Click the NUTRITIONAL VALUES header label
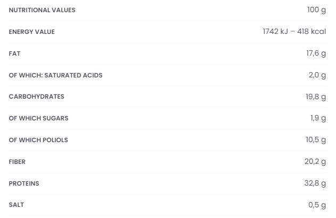Viewport: 336px width, 218px height. point(42,10)
